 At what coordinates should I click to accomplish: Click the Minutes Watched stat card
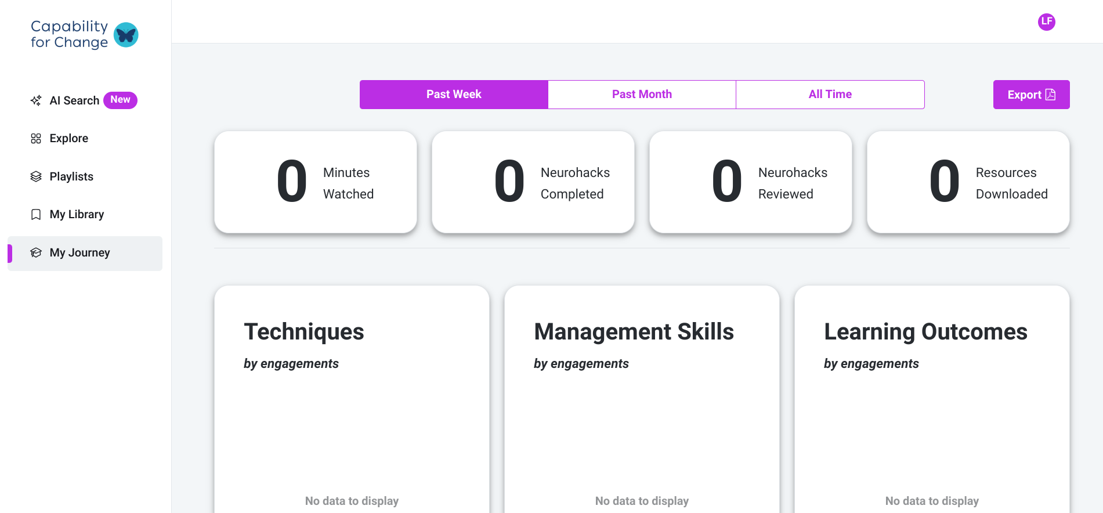[x=316, y=182]
